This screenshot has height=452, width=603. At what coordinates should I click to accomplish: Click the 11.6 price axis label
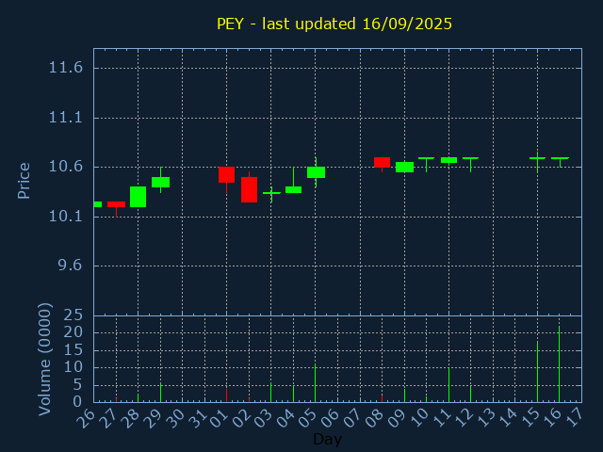pyautogui.click(x=65, y=68)
